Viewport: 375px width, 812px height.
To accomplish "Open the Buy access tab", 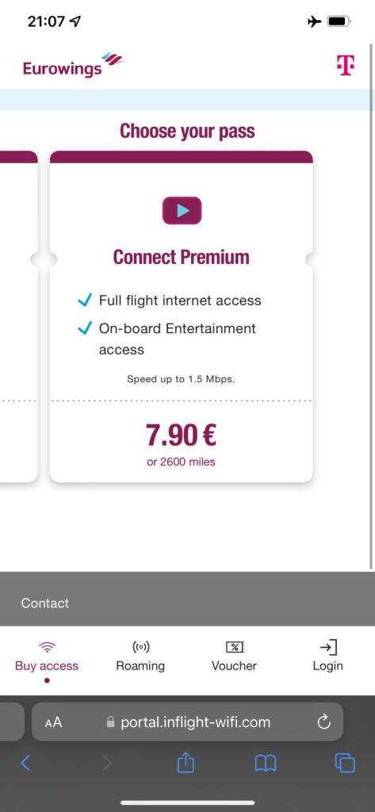I will (47, 658).
